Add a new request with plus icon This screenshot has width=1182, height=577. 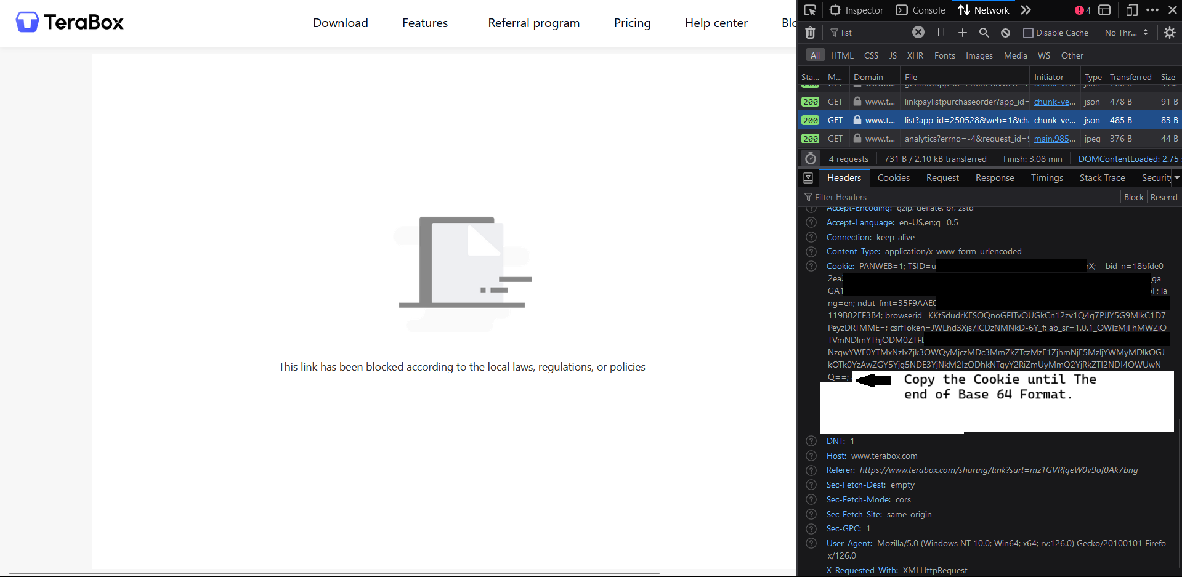963,33
